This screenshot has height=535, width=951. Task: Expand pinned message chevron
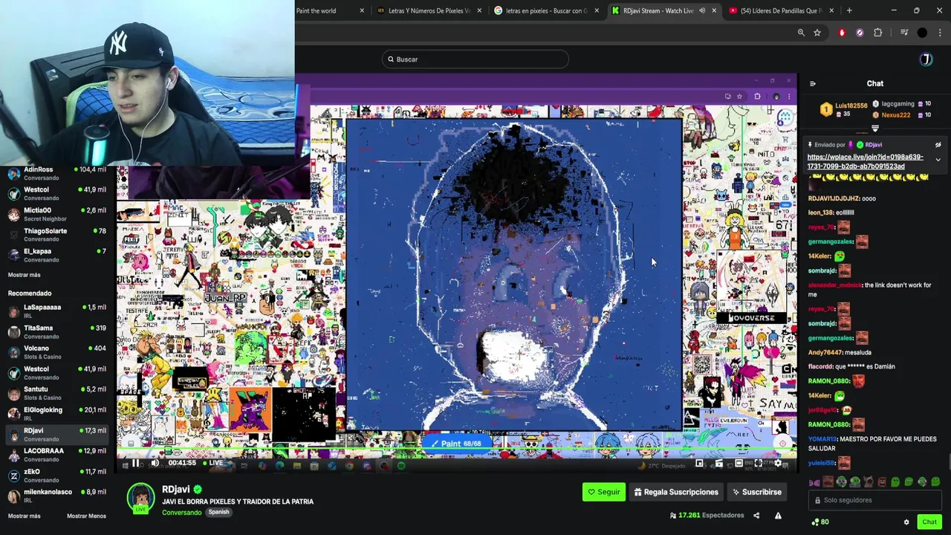[938, 160]
